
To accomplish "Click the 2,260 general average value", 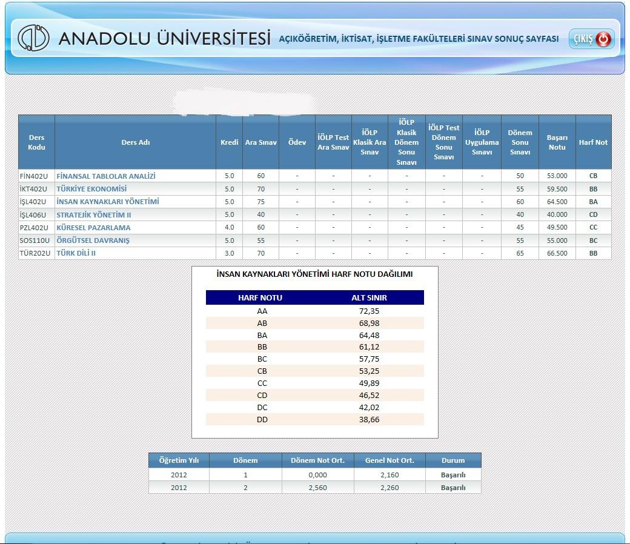I will (x=390, y=487).
